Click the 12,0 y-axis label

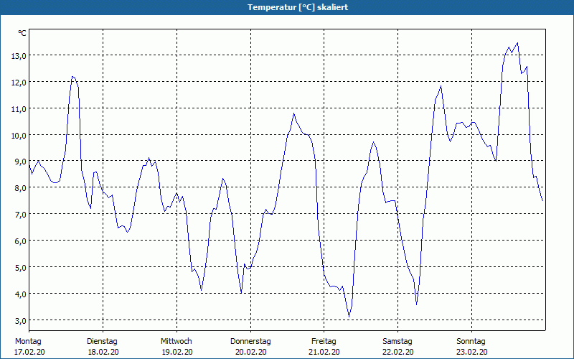(19, 83)
